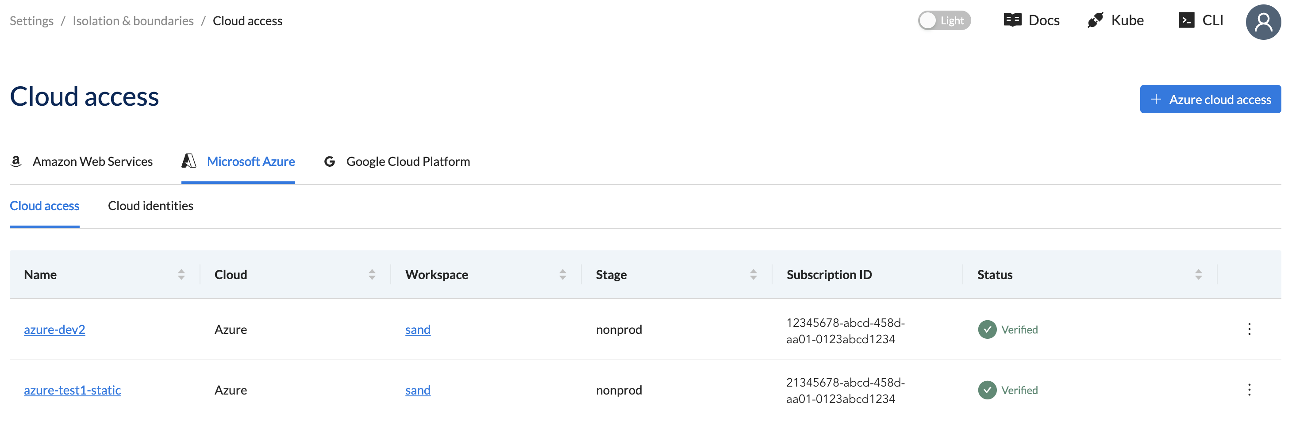This screenshot has width=1292, height=437.
Task: Click subscription ID starting with 12345678
Action: (845, 331)
